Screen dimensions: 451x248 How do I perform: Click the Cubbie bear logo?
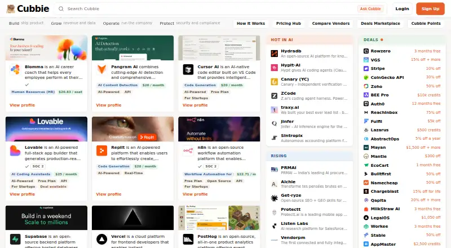(x=11, y=8)
